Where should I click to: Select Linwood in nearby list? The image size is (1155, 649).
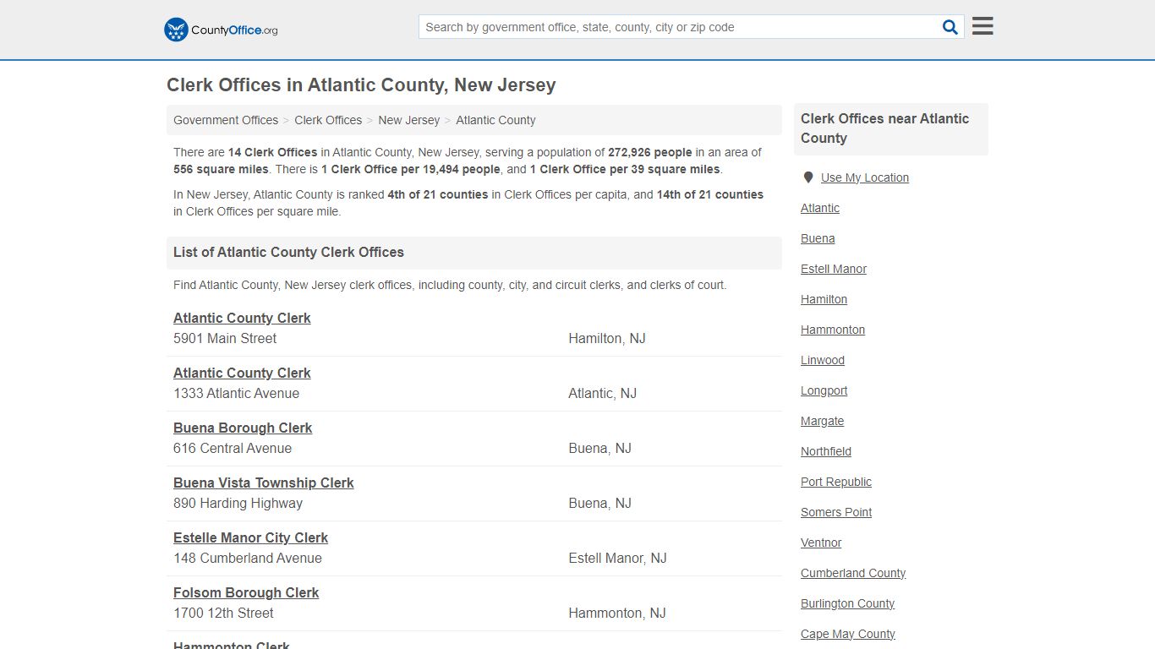823,360
